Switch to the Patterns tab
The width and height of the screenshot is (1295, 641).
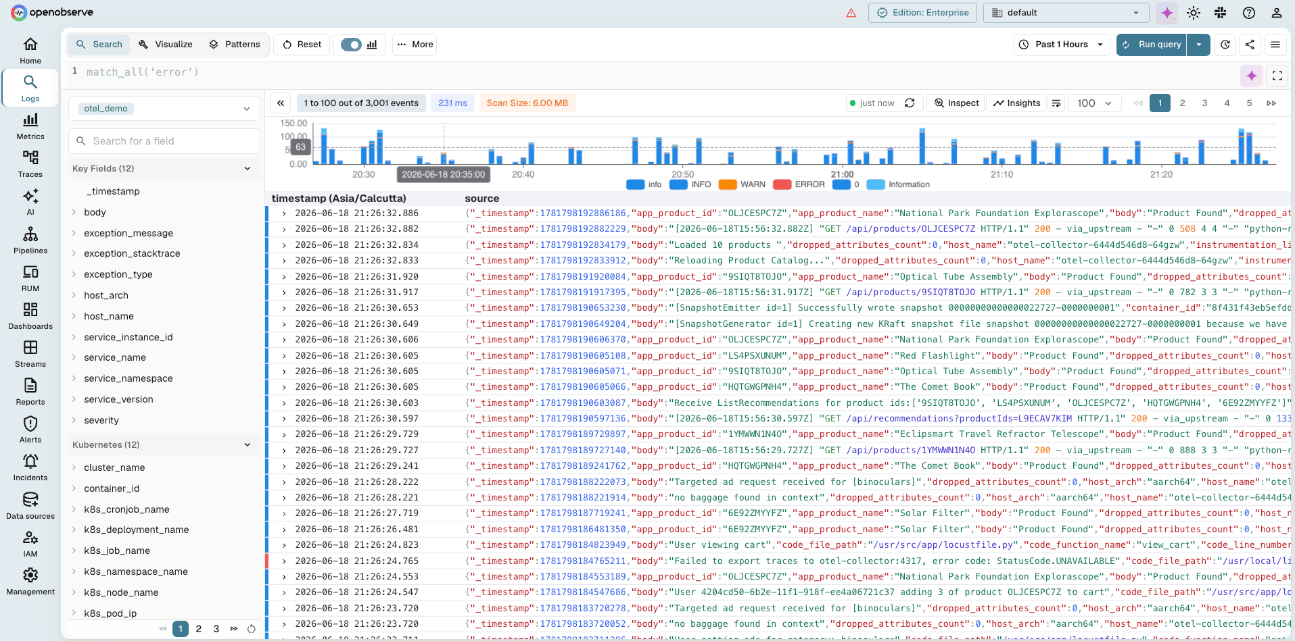coord(235,45)
